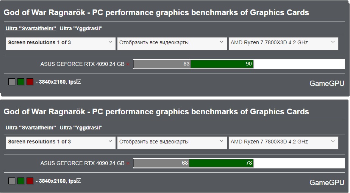Screen dimensions: 350x193
Task: Switch to Ultra "Yggdrasil" tab in top chart
Action: coord(81,28)
